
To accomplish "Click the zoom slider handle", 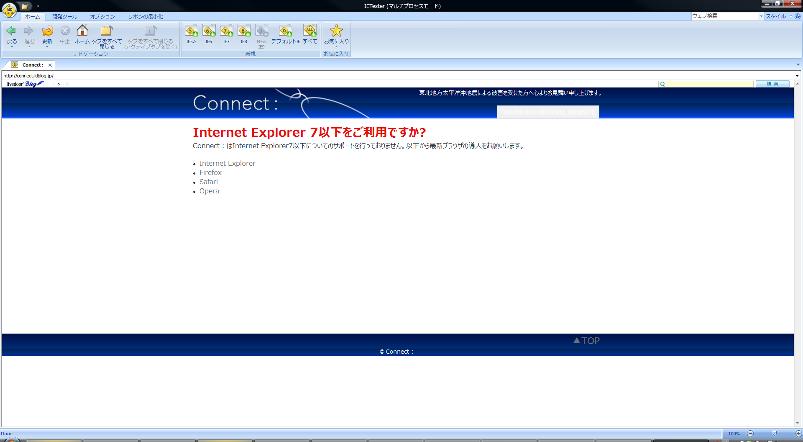I will [x=775, y=434].
